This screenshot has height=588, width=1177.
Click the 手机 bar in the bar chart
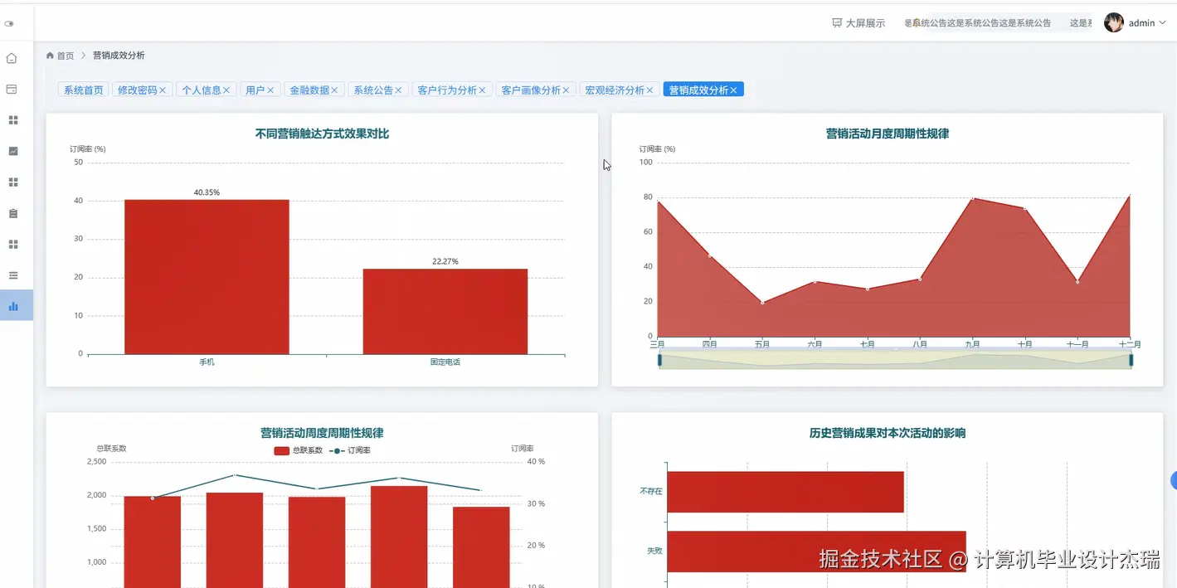pos(207,277)
